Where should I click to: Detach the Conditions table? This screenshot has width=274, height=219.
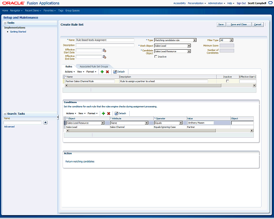pyautogui.click(x=120, y=113)
